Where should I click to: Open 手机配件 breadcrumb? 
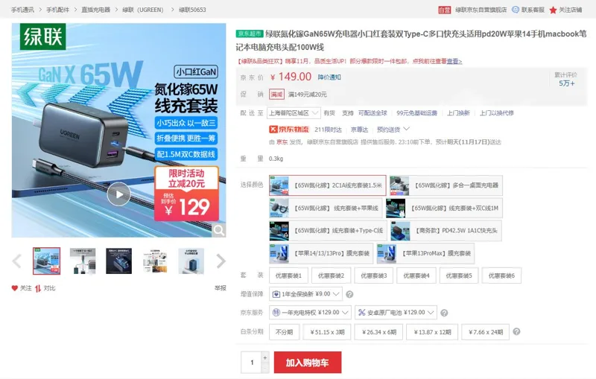coord(58,10)
